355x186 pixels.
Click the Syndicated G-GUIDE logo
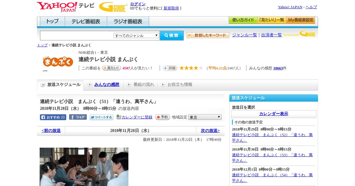click(299, 34)
